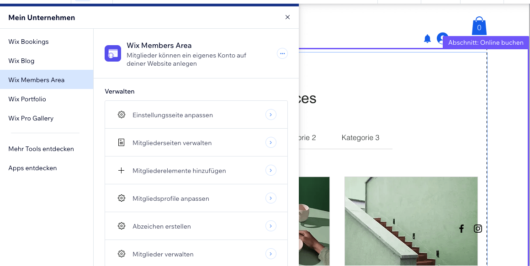Select the Abschnitt: Online buchen label
530x266 pixels.
coord(486,42)
